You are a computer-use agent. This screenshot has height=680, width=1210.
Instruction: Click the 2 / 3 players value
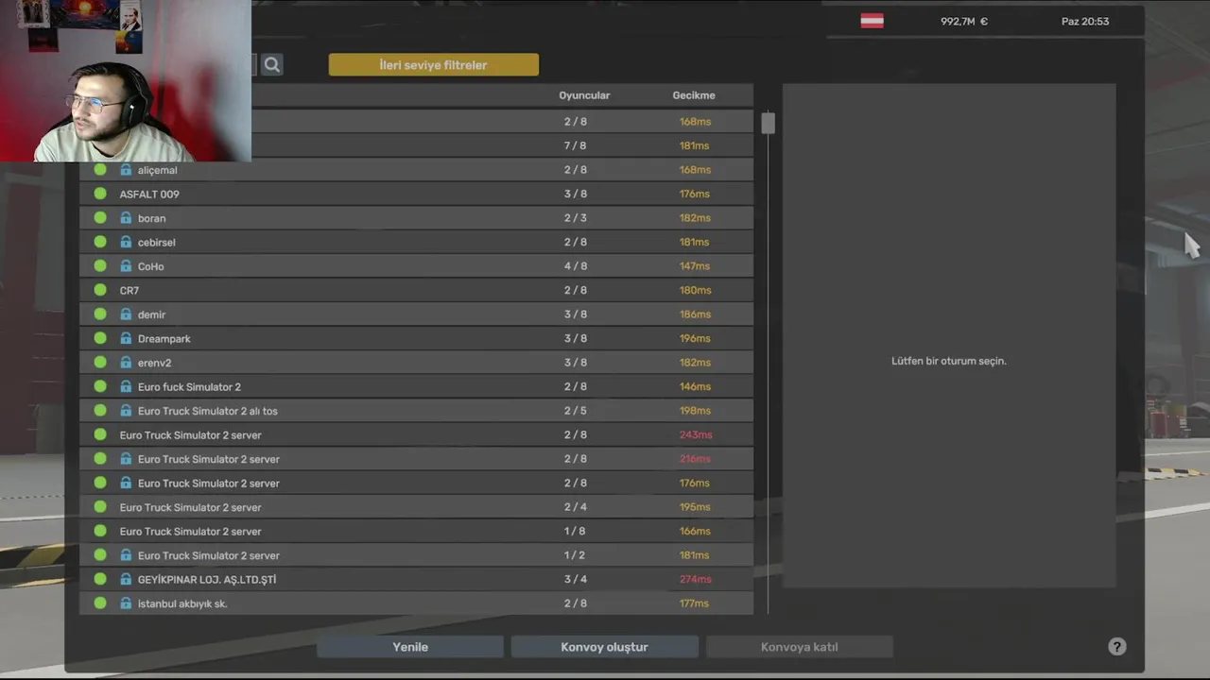click(x=576, y=218)
